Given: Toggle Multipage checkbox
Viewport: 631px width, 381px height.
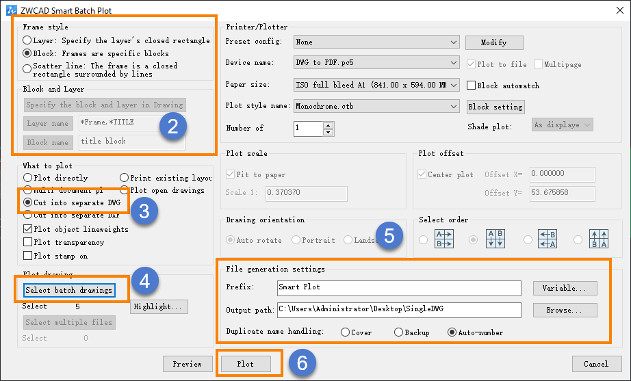Looking at the screenshot, I should click(538, 64).
